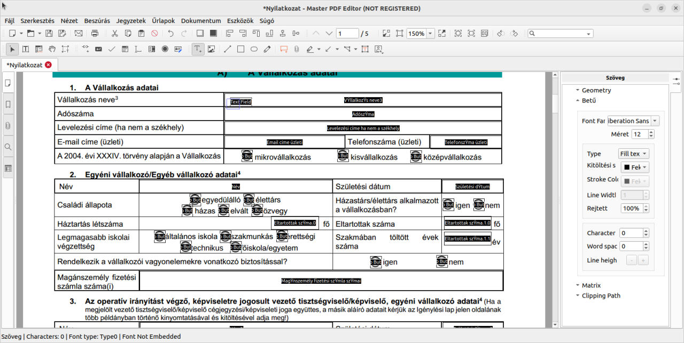Select the egyedülálló radio button
Image resolution: width=684 pixels, height=343 pixels.
(x=195, y=200)
